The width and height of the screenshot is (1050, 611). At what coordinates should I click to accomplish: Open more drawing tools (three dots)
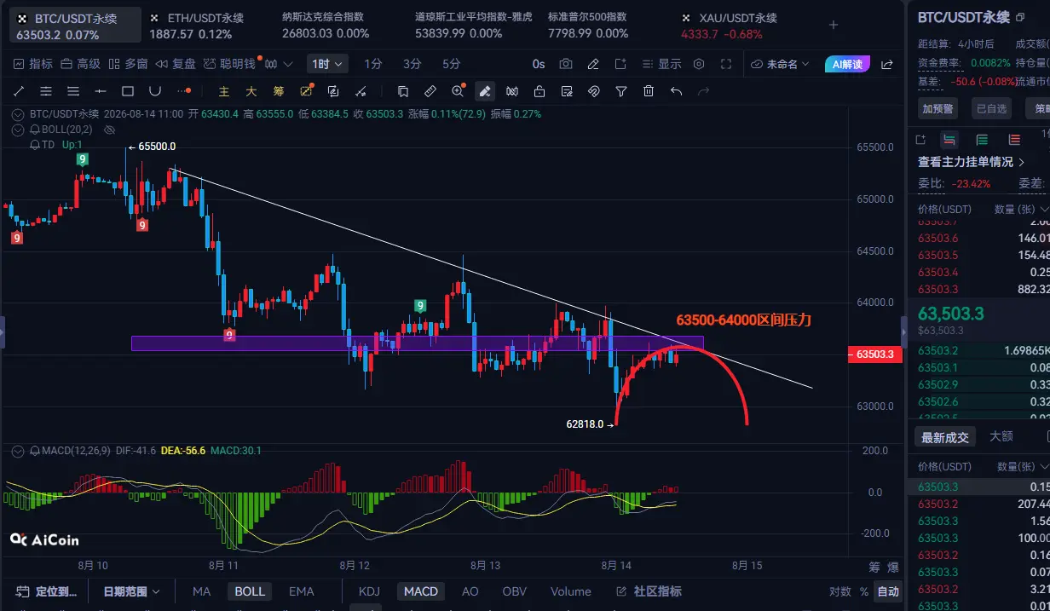tap(182, 91)
